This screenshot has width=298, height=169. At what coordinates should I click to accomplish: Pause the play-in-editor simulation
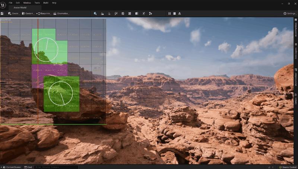169,13
